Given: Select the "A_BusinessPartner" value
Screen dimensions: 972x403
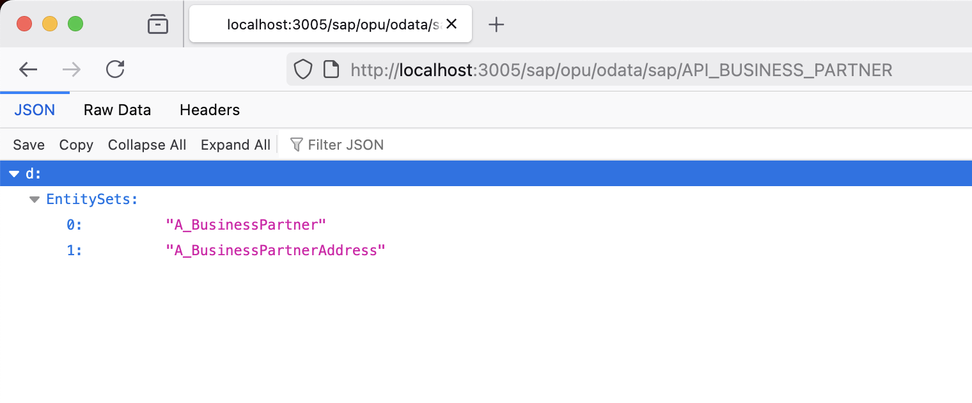Looking at the screenshot, I should (246, 225).
